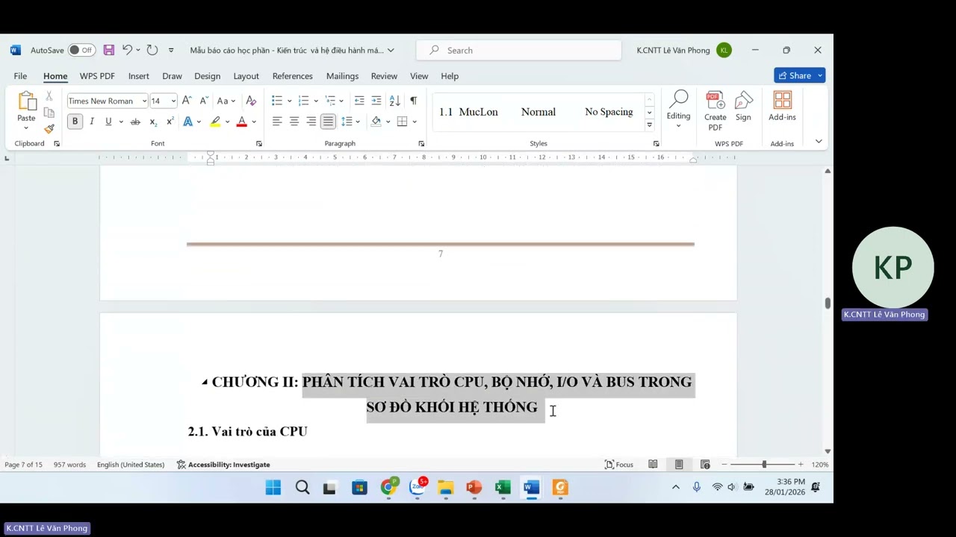Open the Add-ins gallery
Viewport: 956px width, 537px height.
pos(782,107)
